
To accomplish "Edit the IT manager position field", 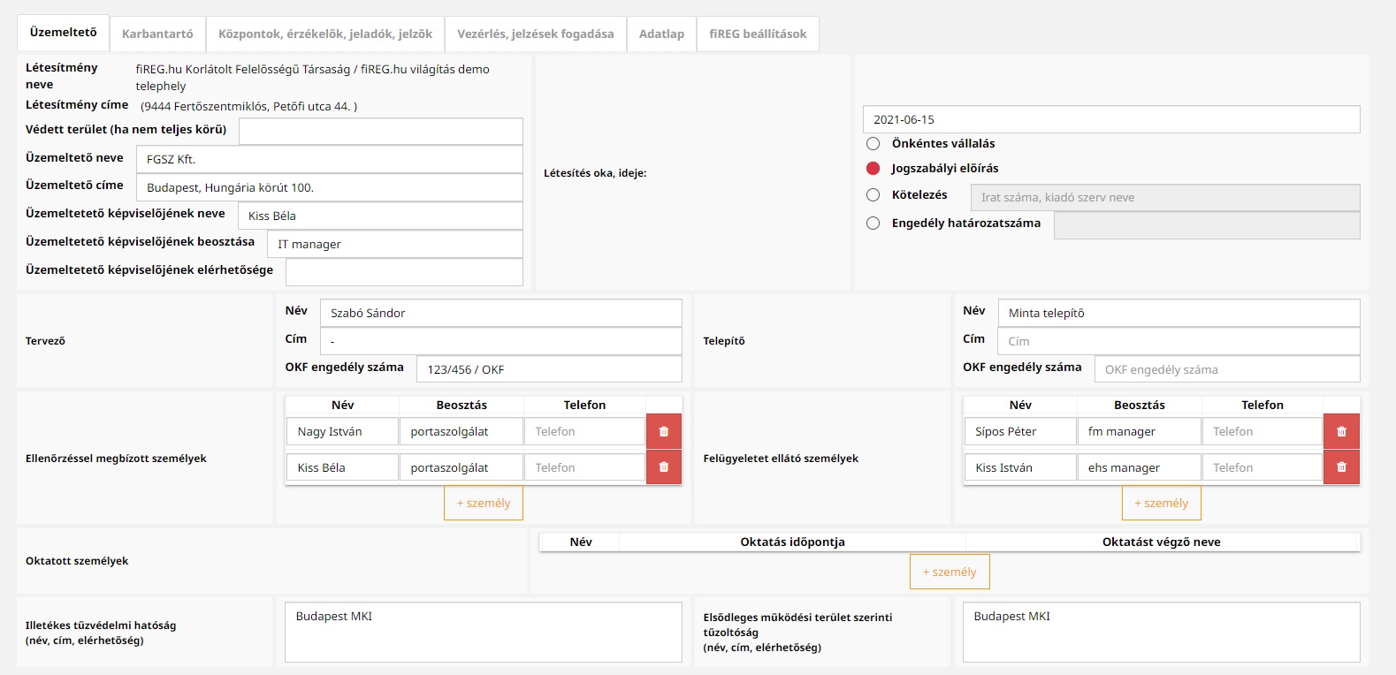I will (x=395, y=245).
